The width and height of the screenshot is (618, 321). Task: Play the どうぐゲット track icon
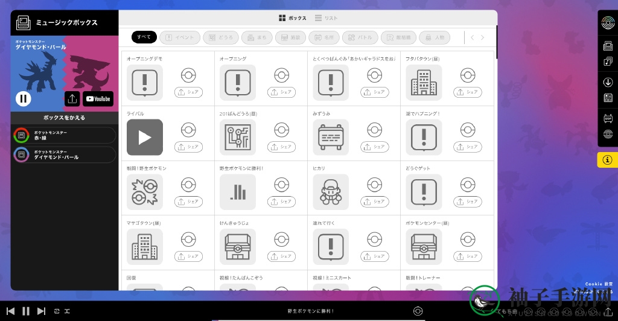coord(424,192)
